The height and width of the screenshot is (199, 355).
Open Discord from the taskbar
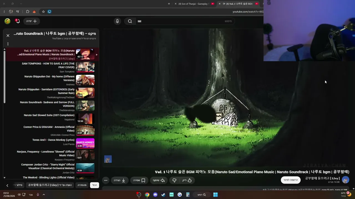pos(155,195)
